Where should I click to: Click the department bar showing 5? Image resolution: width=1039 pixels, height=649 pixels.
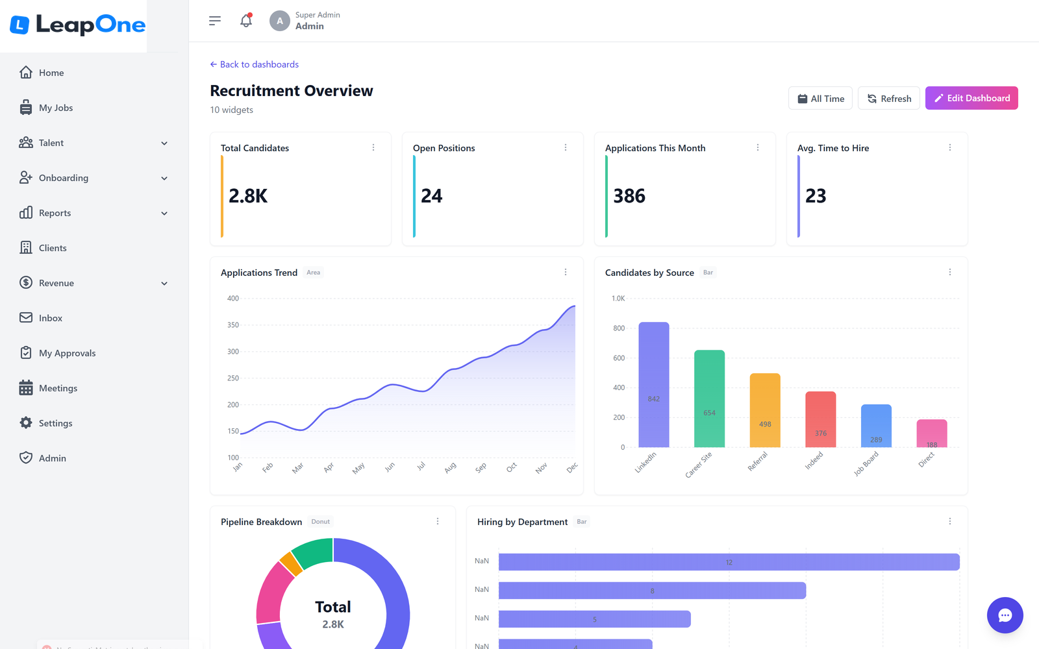594,619
